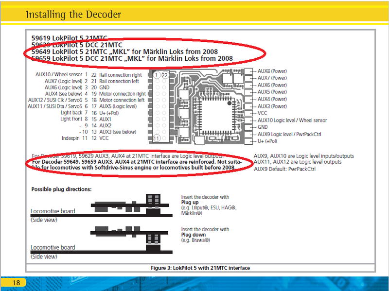
Task: Click the bold 'For Decoder 59649, 59659' paragraph
Action: click(x=137, y=165)
